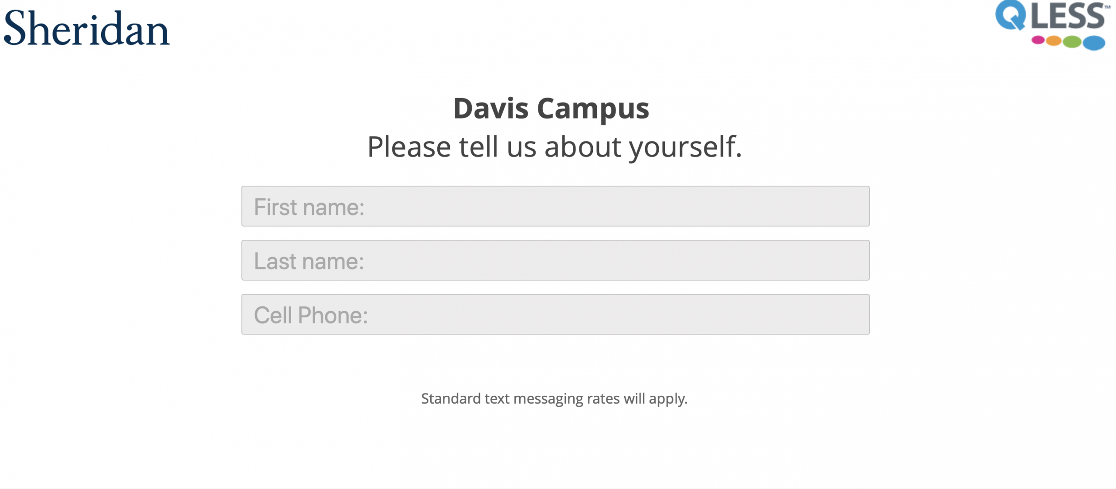Click the word 'Campus' in the heading
The width and height of the screenshot is (1116, 489).
click(x=593, y=109)
